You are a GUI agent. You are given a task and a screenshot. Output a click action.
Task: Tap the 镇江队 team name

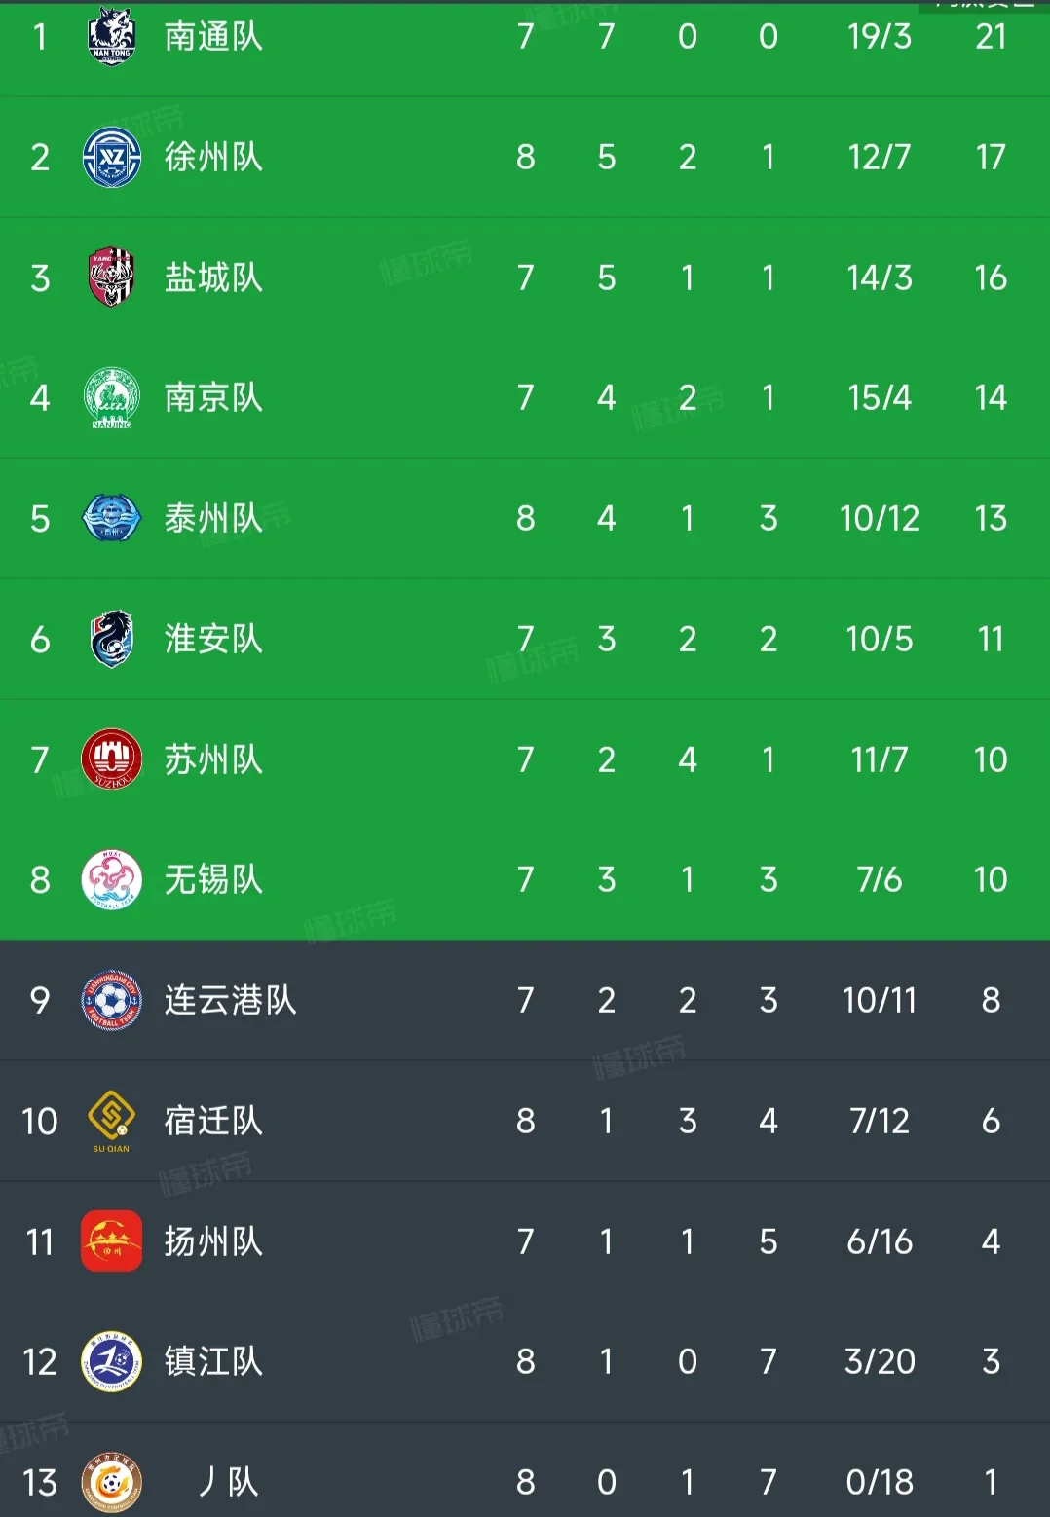tap(213, 1361)
